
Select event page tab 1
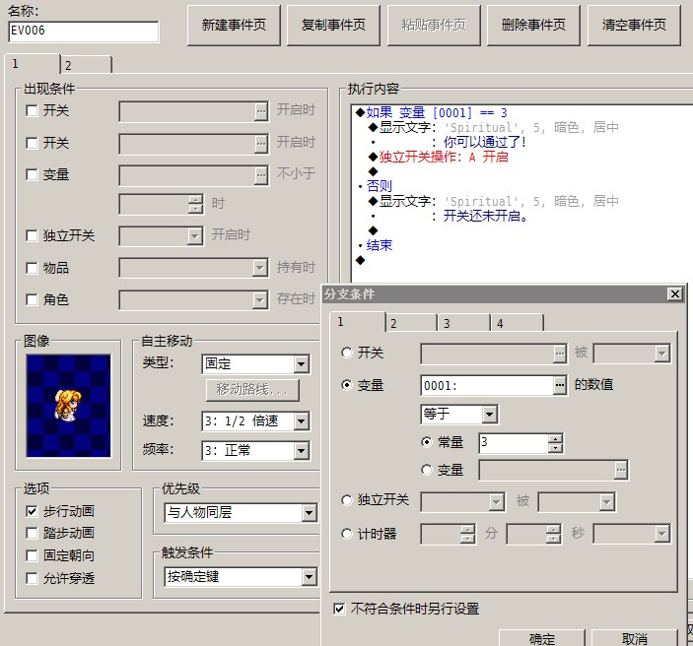point(32,64)
